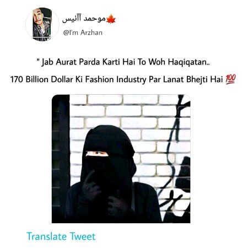The width and height of the screenshot is (248, 248).
Task: Open the @I'm Arzhan handle
Action: pyautogui.click(x=83, y=33)
